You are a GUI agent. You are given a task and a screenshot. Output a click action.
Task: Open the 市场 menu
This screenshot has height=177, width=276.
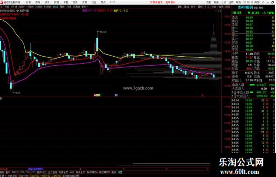(38, 2)
